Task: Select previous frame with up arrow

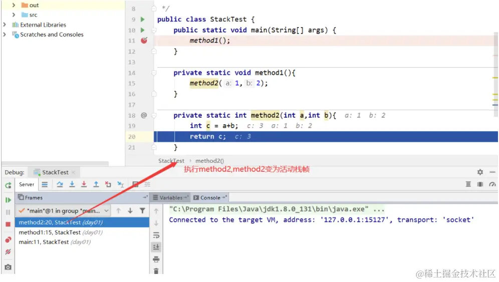Action: coord(118,211)
